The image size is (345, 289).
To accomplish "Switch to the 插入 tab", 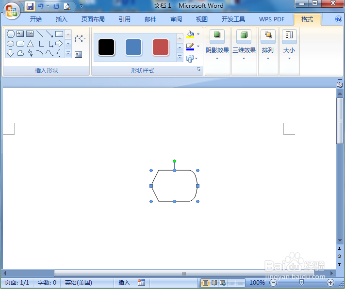I will click(x=62, y=19).
